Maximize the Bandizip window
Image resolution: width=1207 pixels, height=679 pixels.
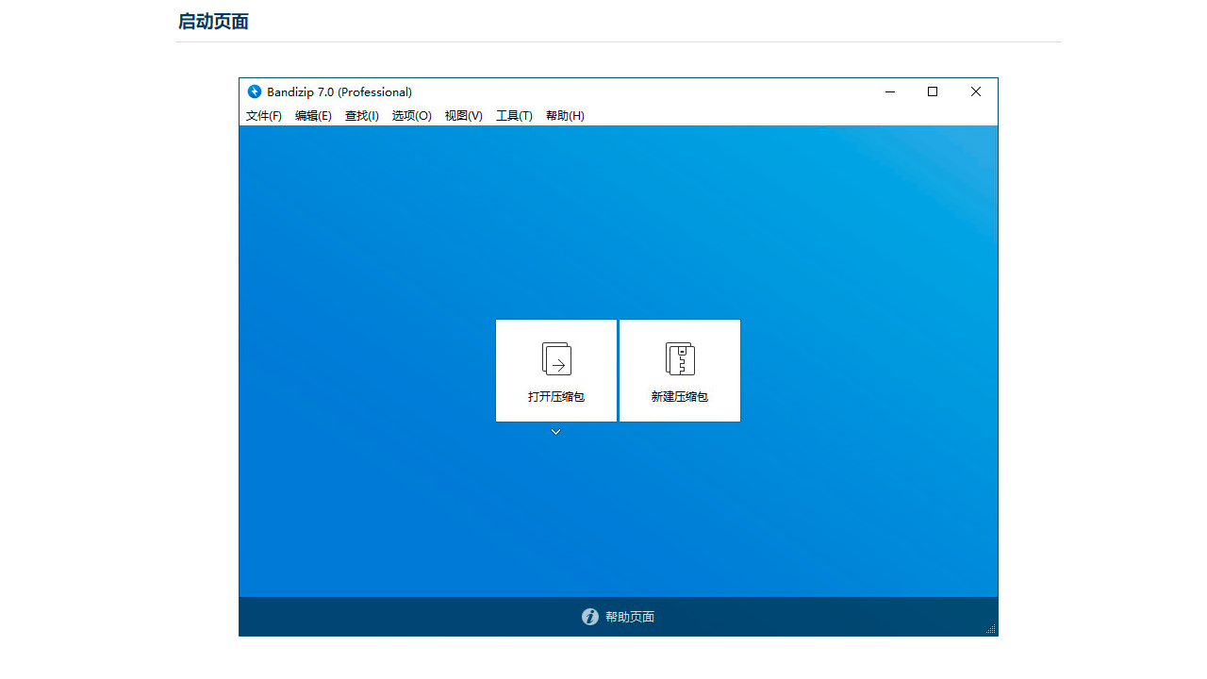click(933, 91)
